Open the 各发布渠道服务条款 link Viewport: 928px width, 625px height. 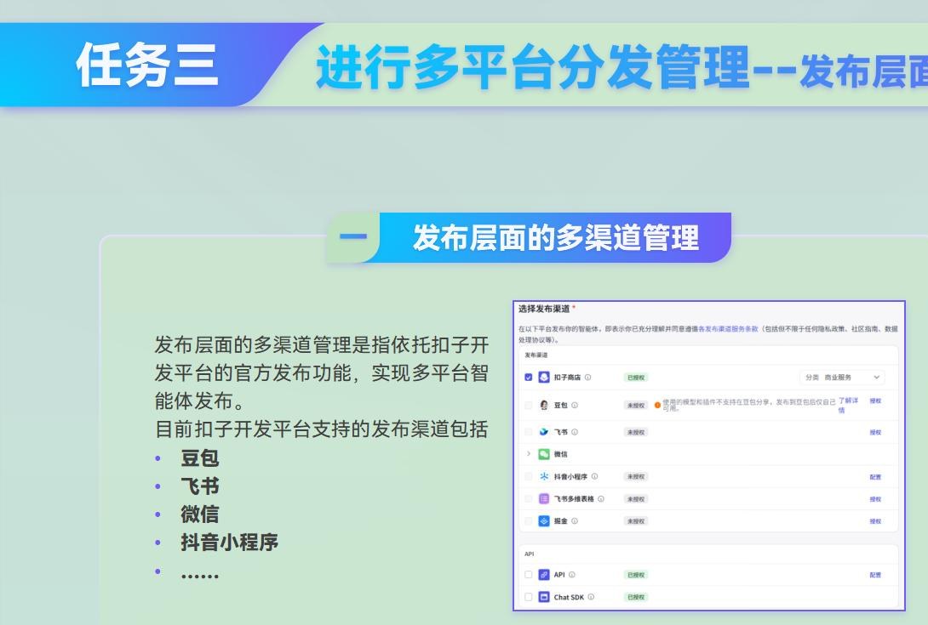click(728, 329)
